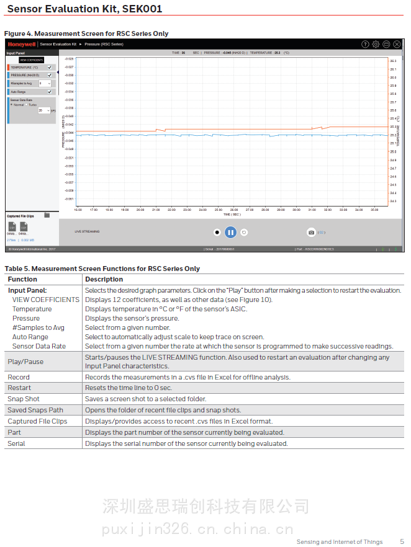411x547 pixels.
Task: Click the page title 'Sensor Evaluation Kit, SEK001'
Action: coord(85,9)
